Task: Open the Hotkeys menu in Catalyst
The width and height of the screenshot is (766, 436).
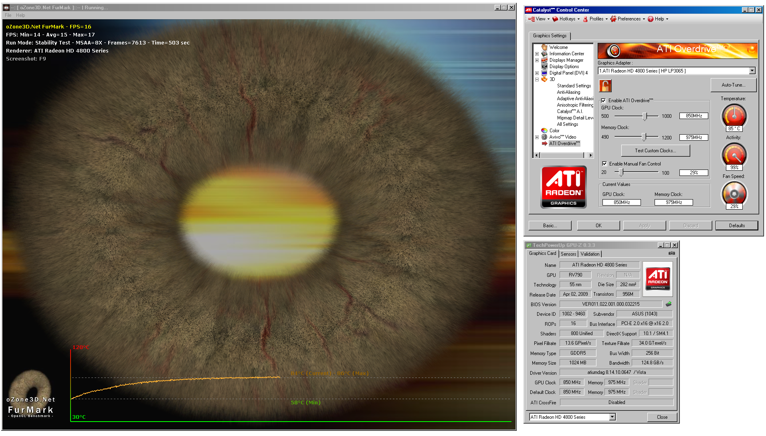Action: pyautogui.click(x=566, y=19)
